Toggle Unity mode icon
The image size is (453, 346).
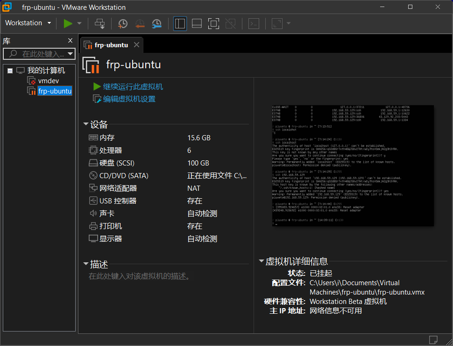(x=231, y=23)
